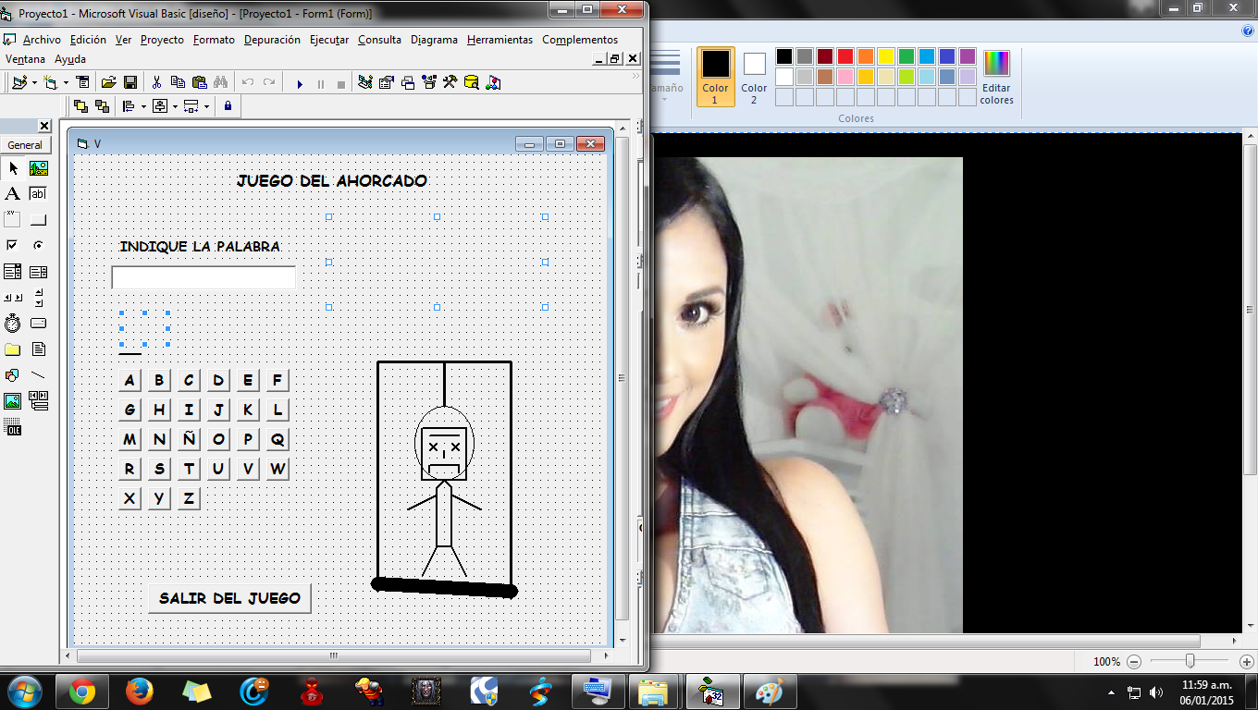Expand the Make Same Size dropdown arrow
Viewport: 1258px width, 710px height.
[206, 106]
